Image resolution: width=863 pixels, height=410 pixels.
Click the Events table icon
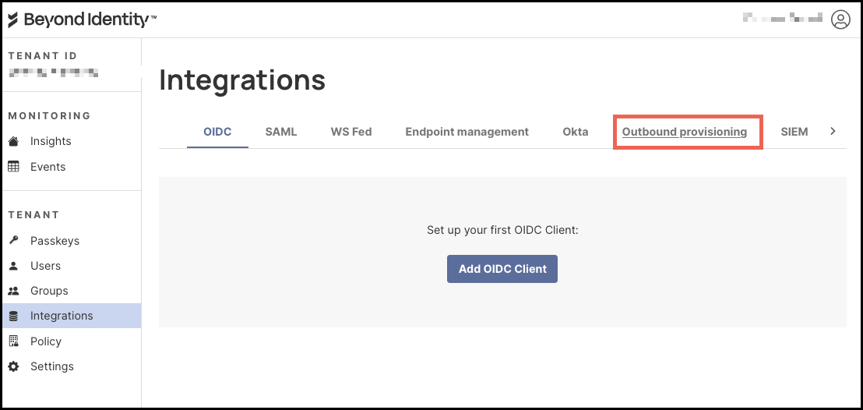[x=13, y=167]
